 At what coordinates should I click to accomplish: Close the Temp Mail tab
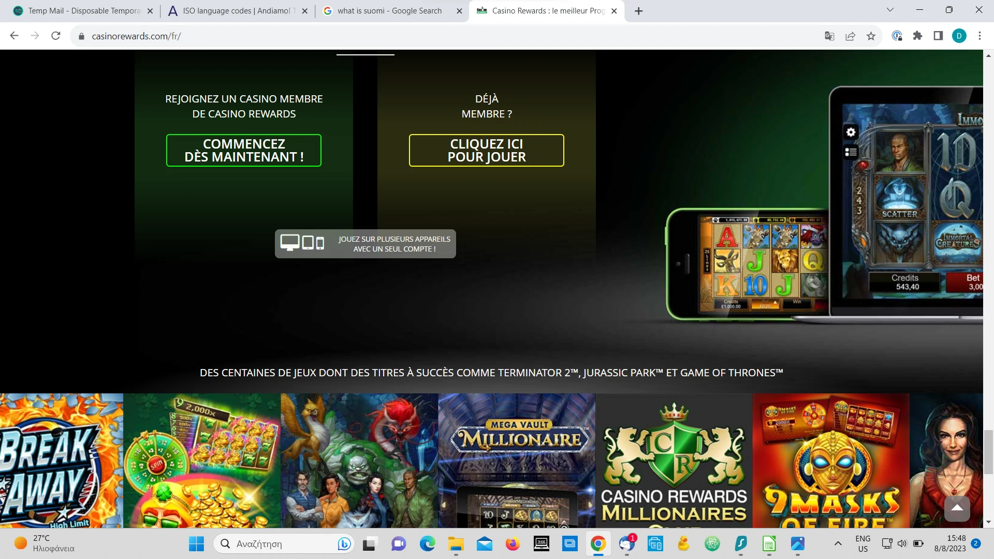tap(150, 11)
